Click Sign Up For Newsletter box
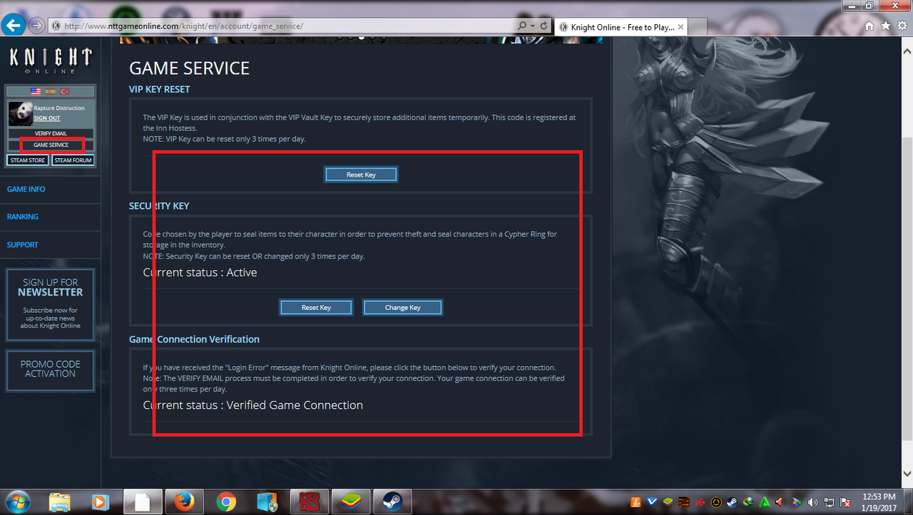Image resolution: width=913 pixels, height=515 pixels. coord(50,304)
